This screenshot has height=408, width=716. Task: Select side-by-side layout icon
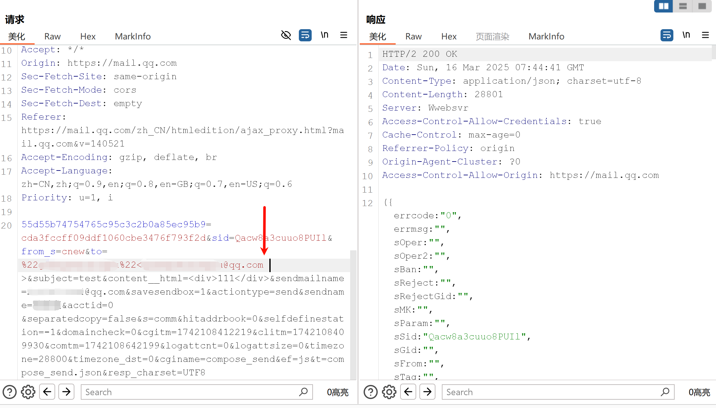(x=663, y=6)
